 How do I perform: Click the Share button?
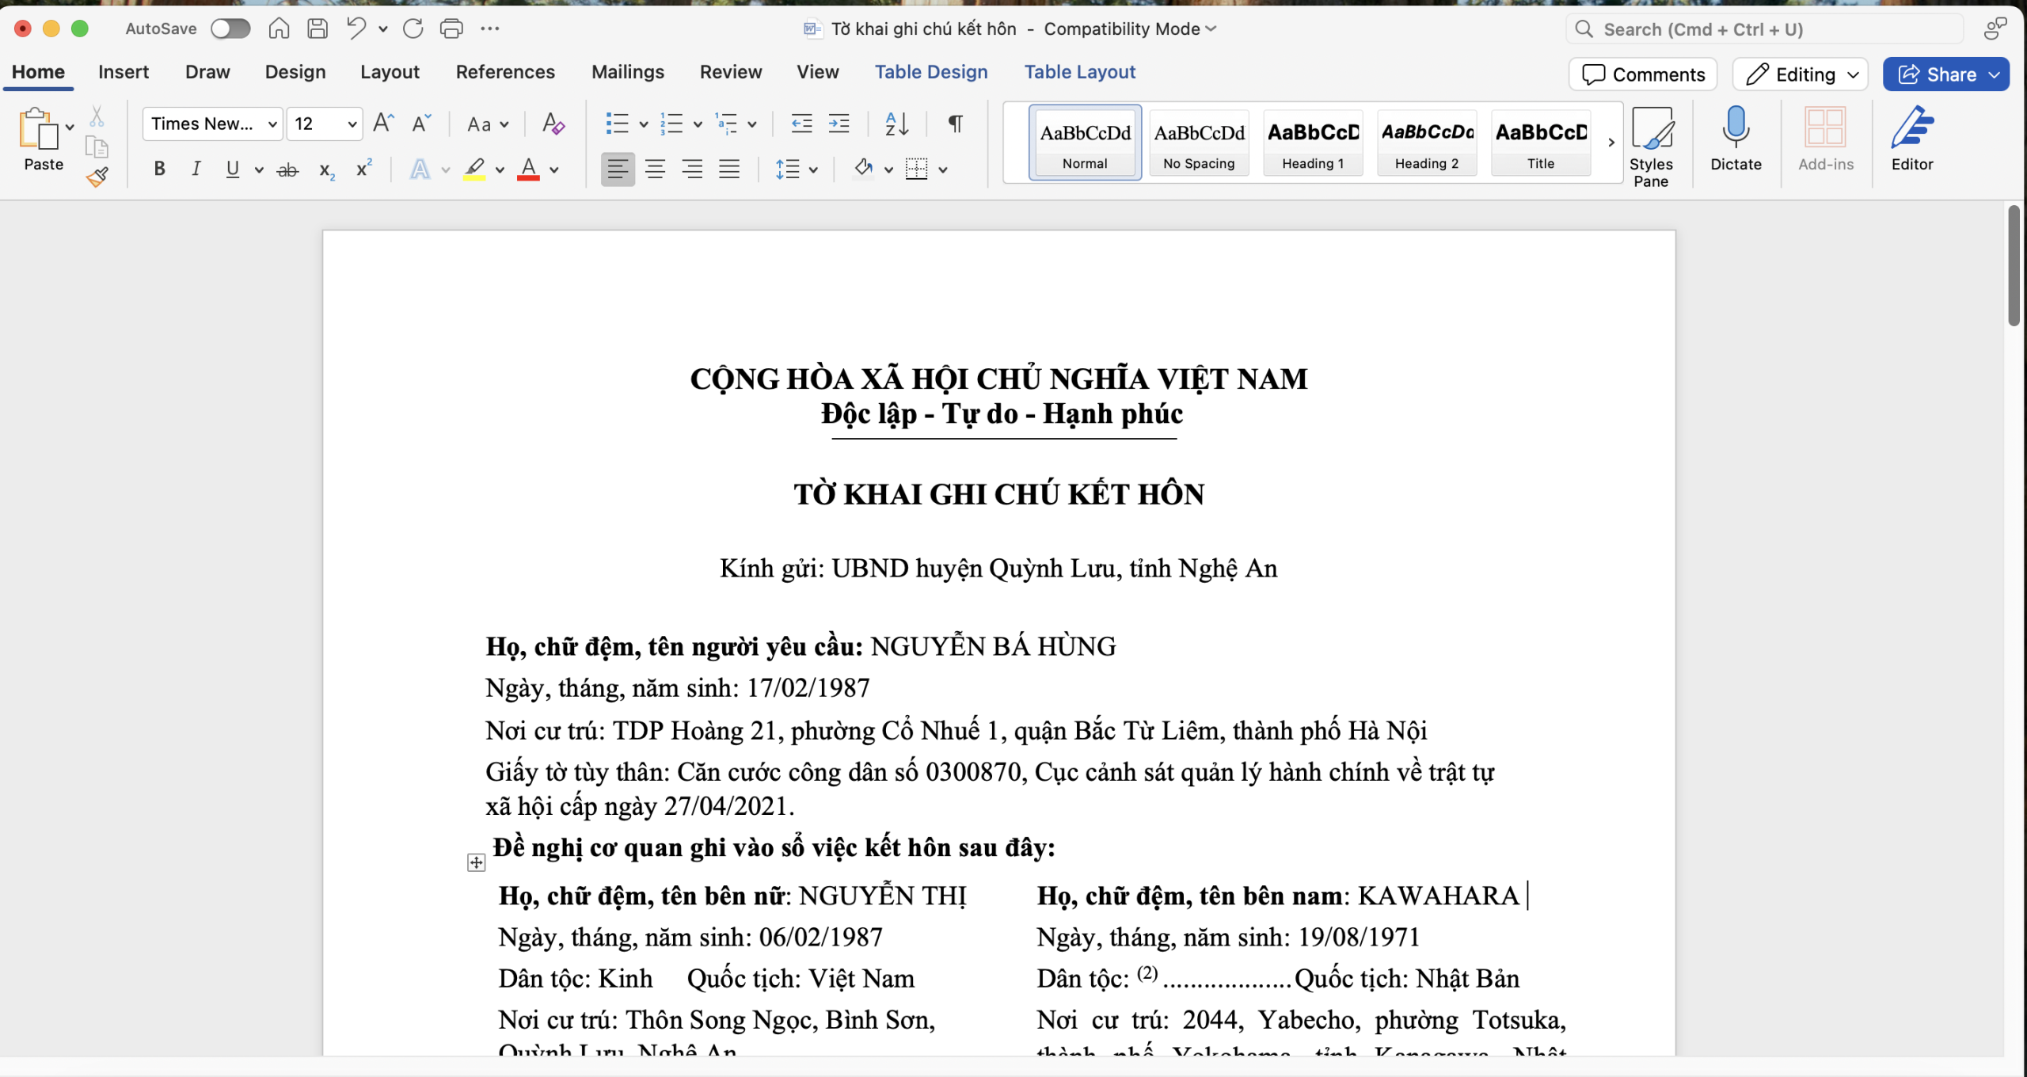(1937, 74)
